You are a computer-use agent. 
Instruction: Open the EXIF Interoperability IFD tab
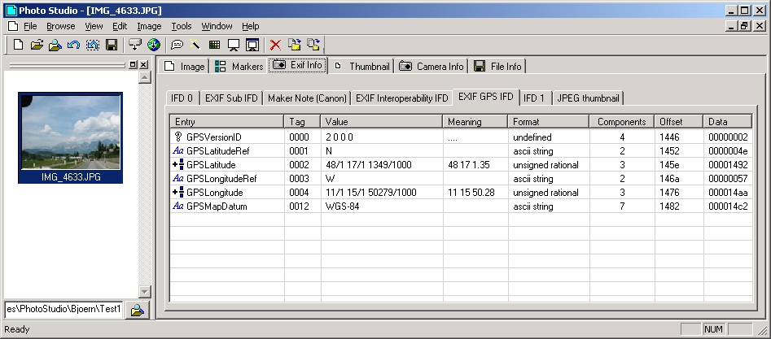pyautogui.click(x=402, y=98)
